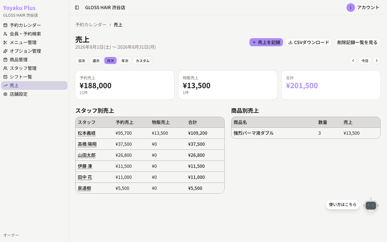Navigate to 商品管理 in the sidebar

34,60
